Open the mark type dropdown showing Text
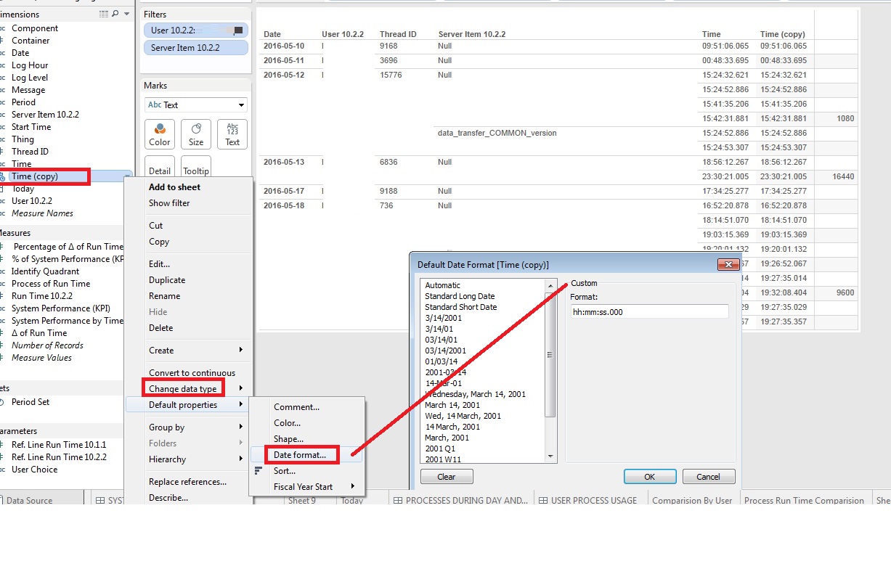 (195, 104)
